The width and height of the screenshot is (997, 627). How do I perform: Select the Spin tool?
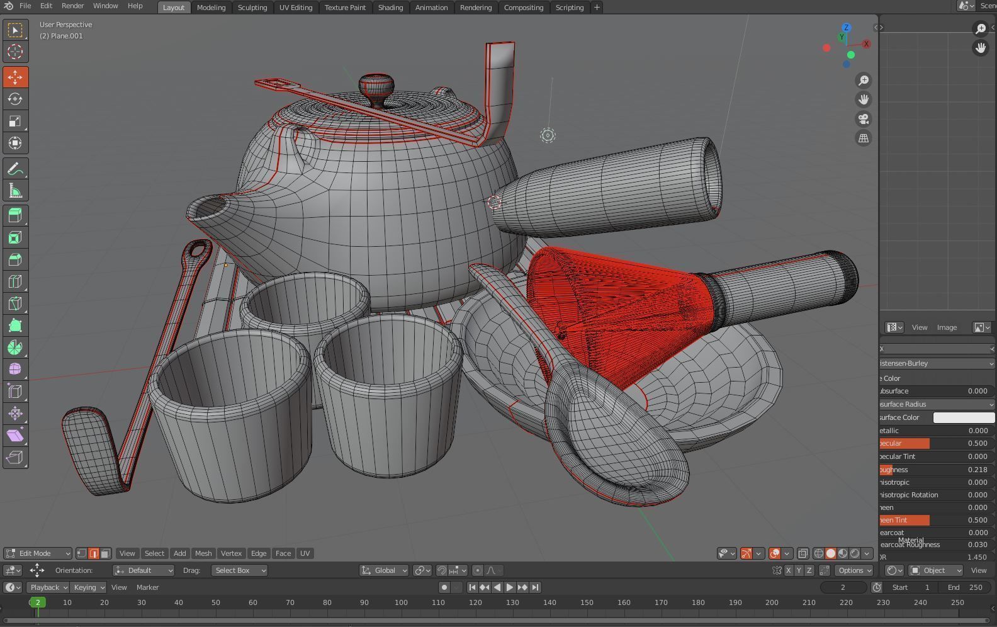15,347
